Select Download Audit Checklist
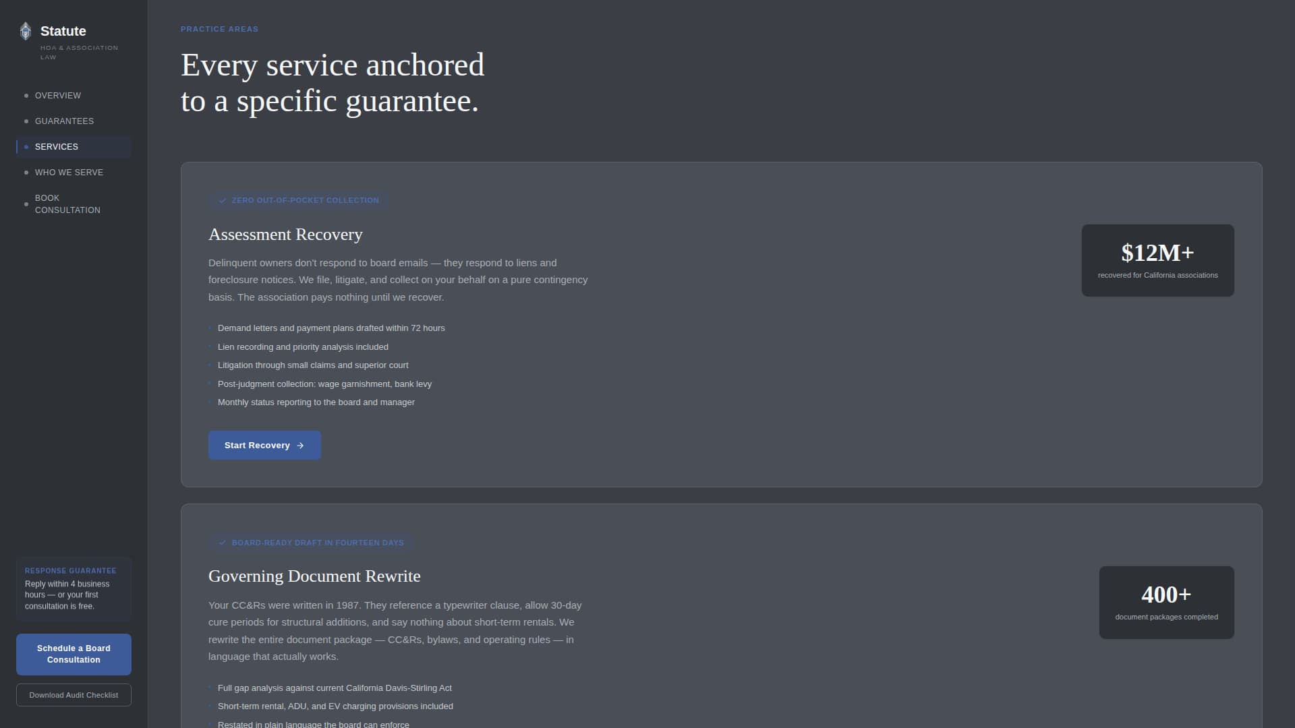 click(73, 694)
